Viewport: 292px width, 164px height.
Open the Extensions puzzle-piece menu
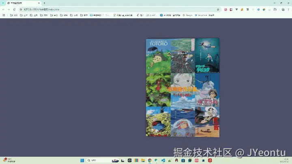pyautogui.click(x=275, y=9)
